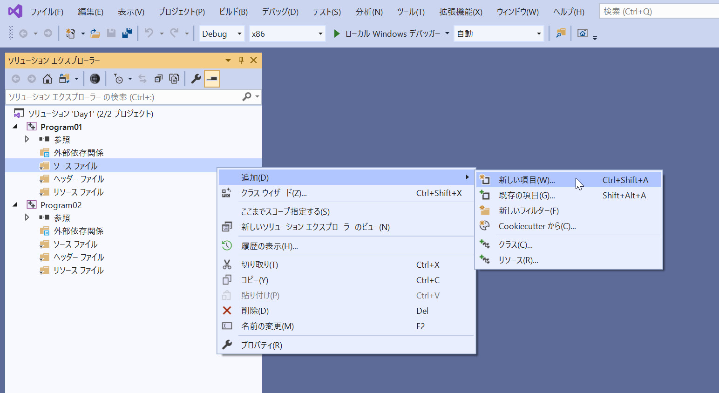Click the Save All toolbar icon

click(127, 34)
